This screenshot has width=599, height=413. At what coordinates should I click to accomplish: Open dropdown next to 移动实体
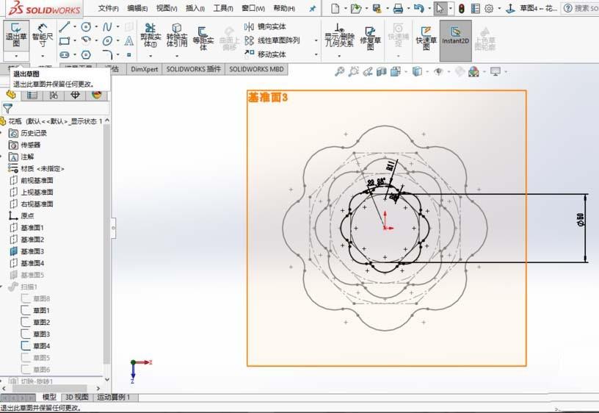tap(316, 54)
